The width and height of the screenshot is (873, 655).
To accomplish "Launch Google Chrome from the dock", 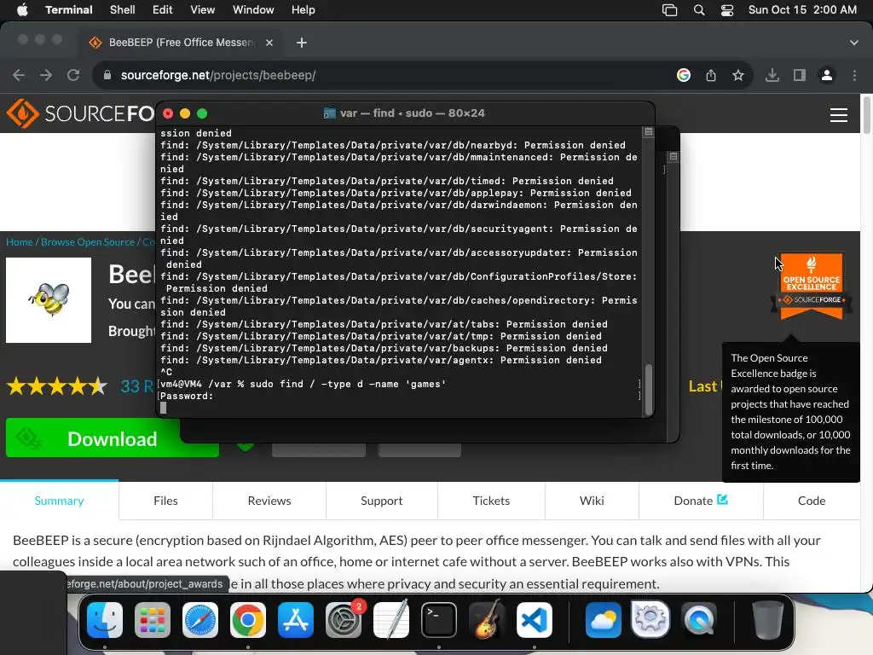I will (248, 620).
